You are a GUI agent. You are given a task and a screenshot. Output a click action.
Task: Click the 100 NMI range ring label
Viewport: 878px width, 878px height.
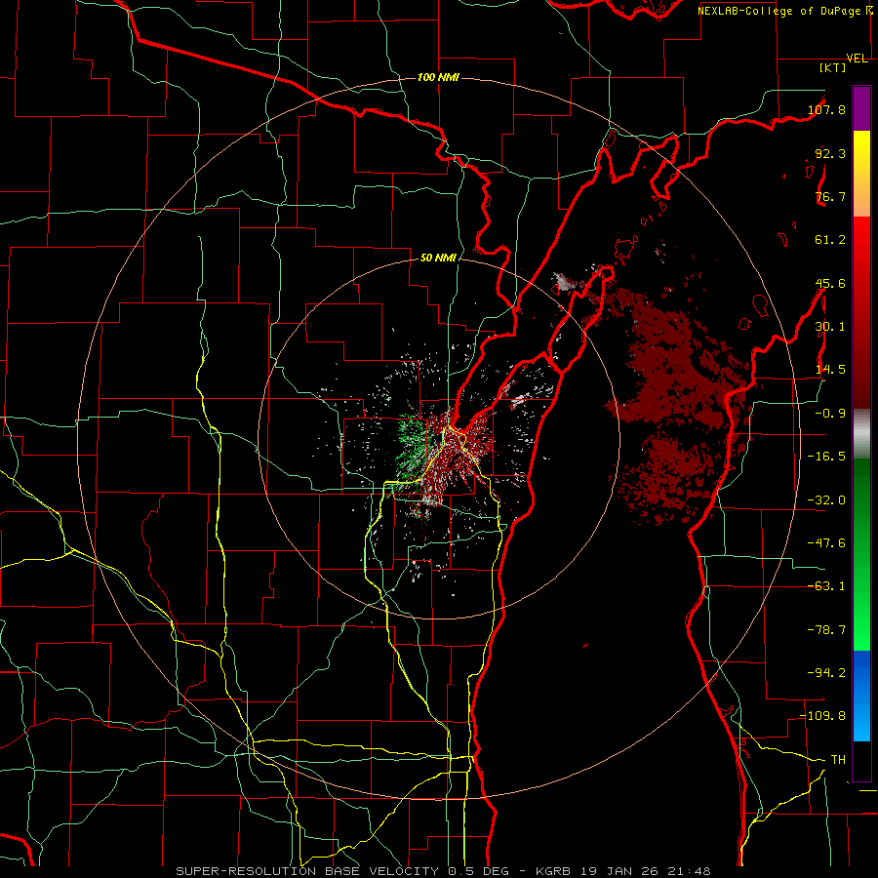[x=438, y=77]
